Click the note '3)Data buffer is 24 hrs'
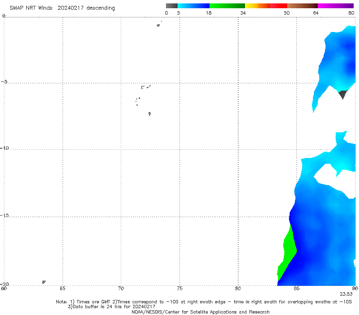This screenshot has height=315, width=359. click(112, 307)
